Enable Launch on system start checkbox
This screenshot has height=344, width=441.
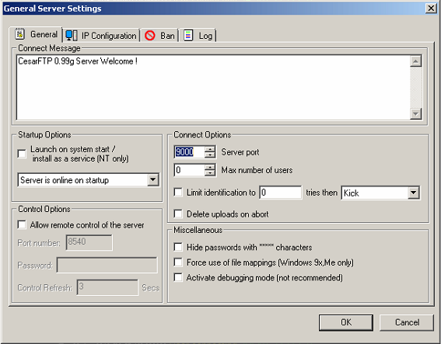(x=22, y=154)
